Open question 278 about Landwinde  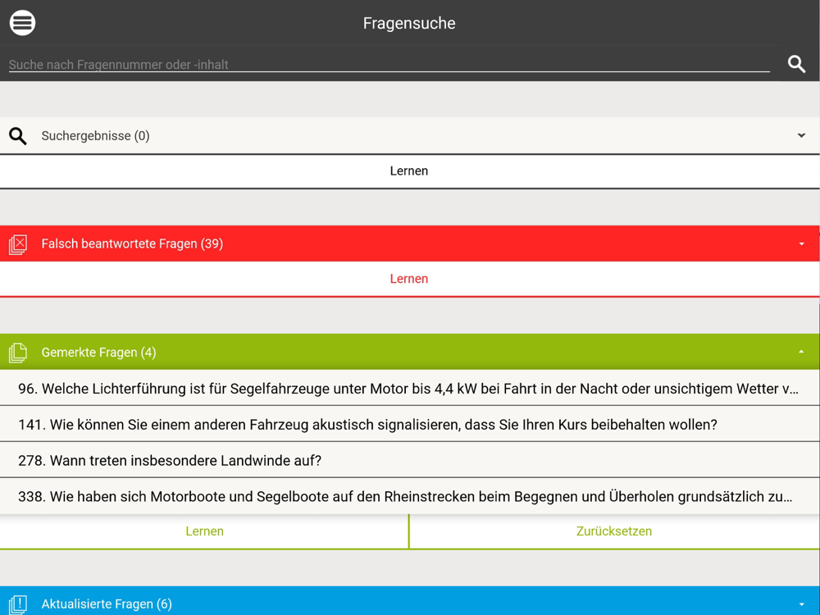click(x=410, y=460)
